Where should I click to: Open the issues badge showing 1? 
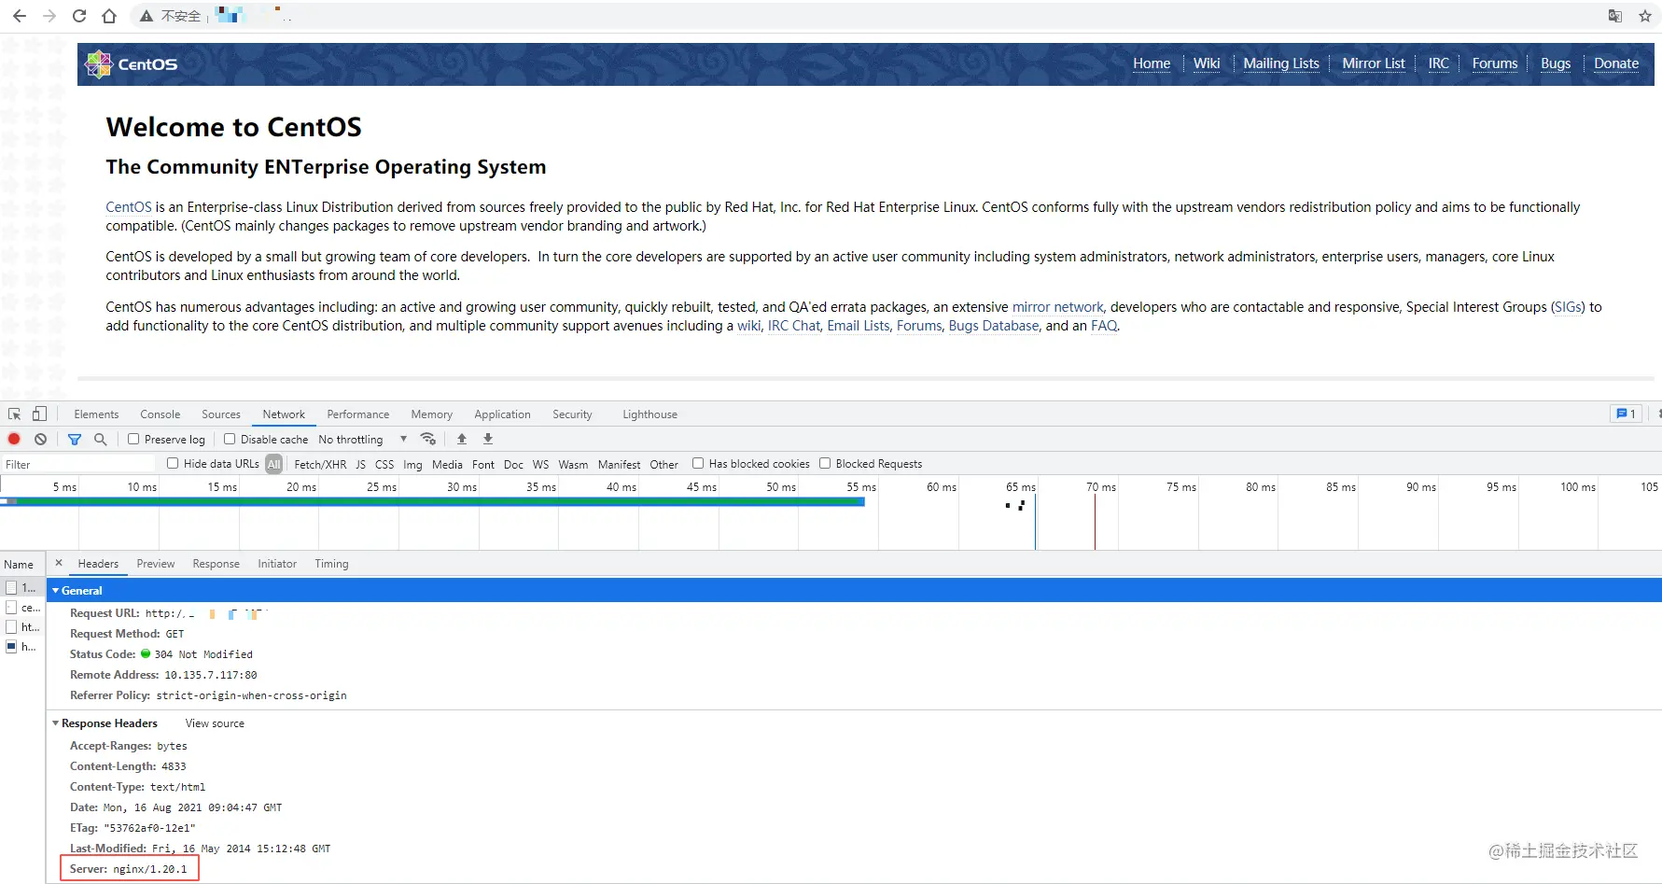point(1626,414)
